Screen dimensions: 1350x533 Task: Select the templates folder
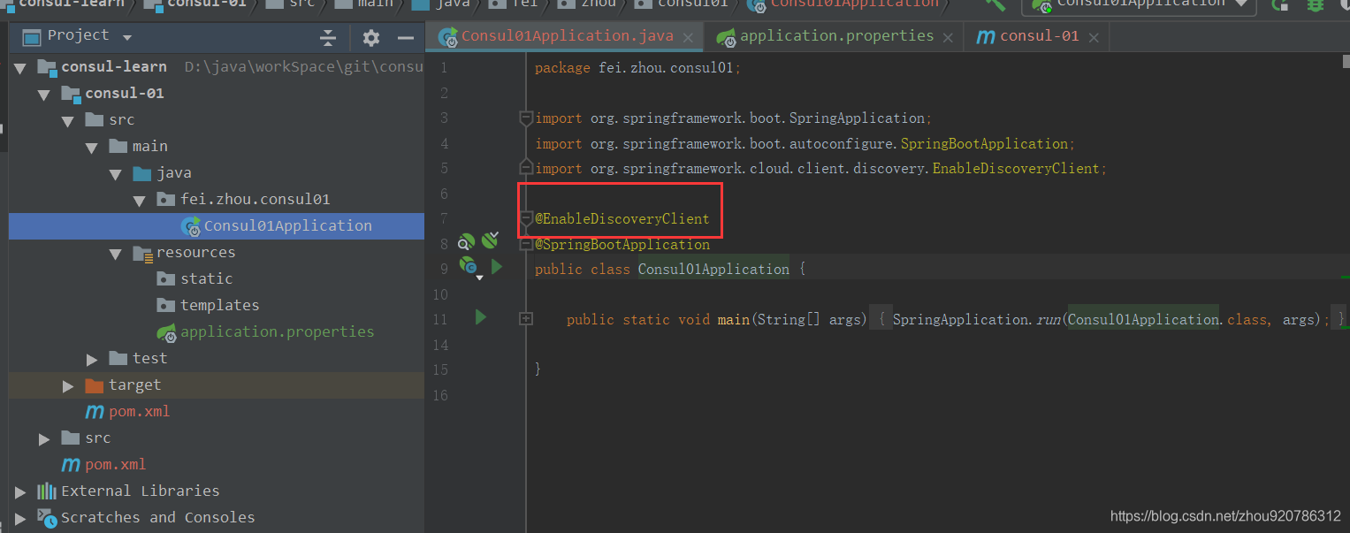pyautogui.click(x=219, y=305)
